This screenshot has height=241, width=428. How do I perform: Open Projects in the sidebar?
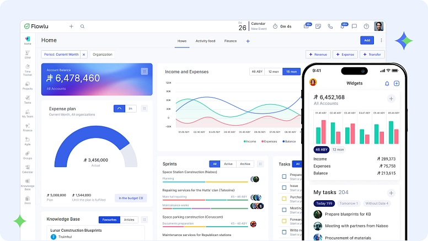click(28, 85)
